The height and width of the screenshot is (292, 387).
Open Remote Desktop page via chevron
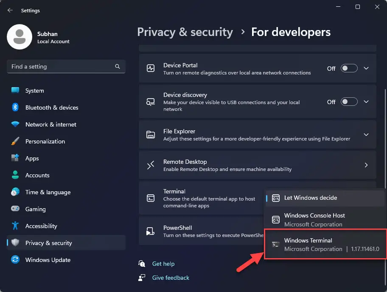click(366, 165)
